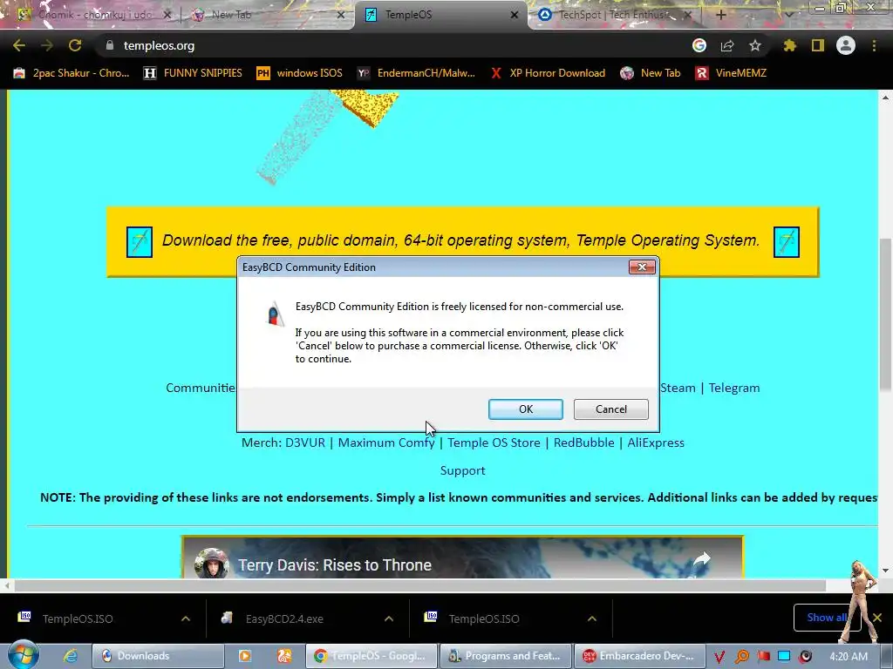Close the EasyBCD Community Edition dialog

pos(642,267)
